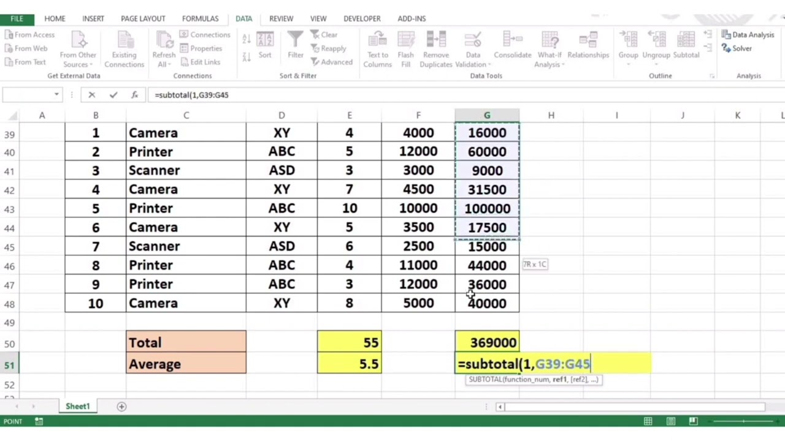Select the Sheet1 tab
785x441 pixels.
click(x=78, y=406)
